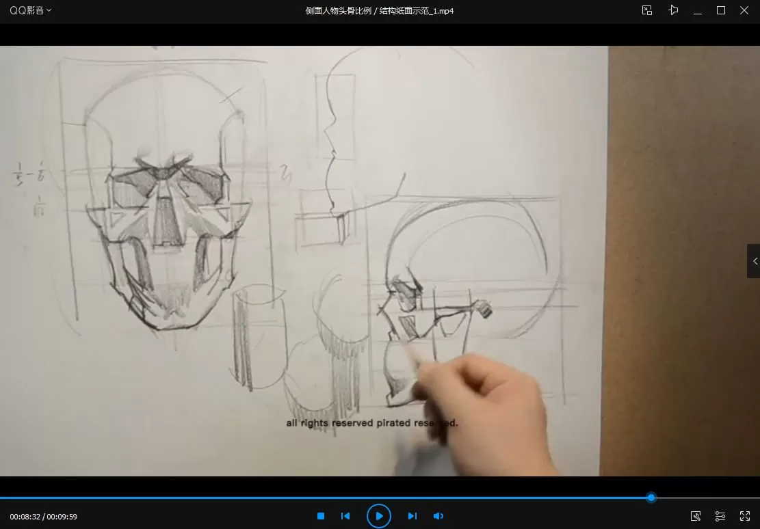This screenshot has height=529, width=760.
Task: Switch to mini player mode
Action: pyautogui.click(x=646, y=10)
